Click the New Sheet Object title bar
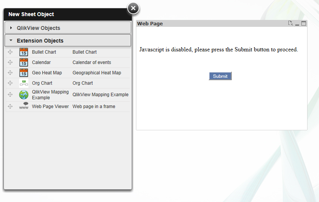319x202 pixels. (x=68, y=14)
